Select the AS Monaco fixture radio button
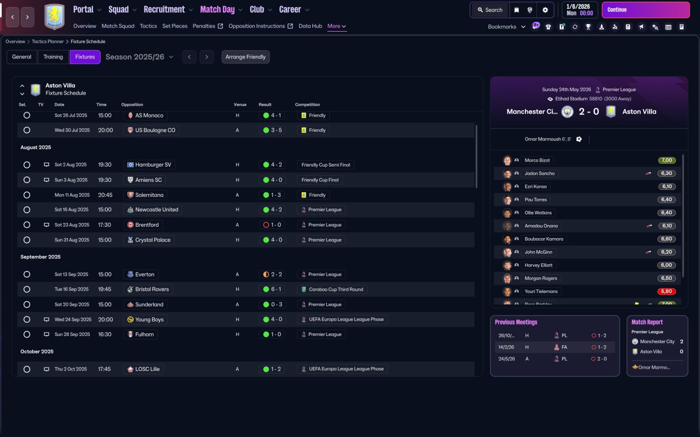The image size is (700, 437). (27, 115)
